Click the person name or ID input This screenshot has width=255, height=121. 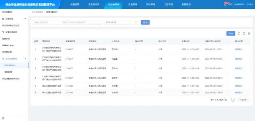[82, 22]
